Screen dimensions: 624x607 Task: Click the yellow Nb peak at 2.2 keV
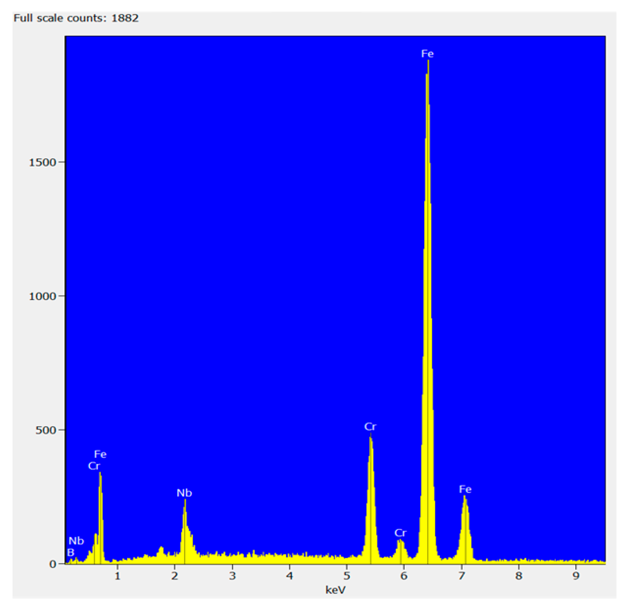186,532
